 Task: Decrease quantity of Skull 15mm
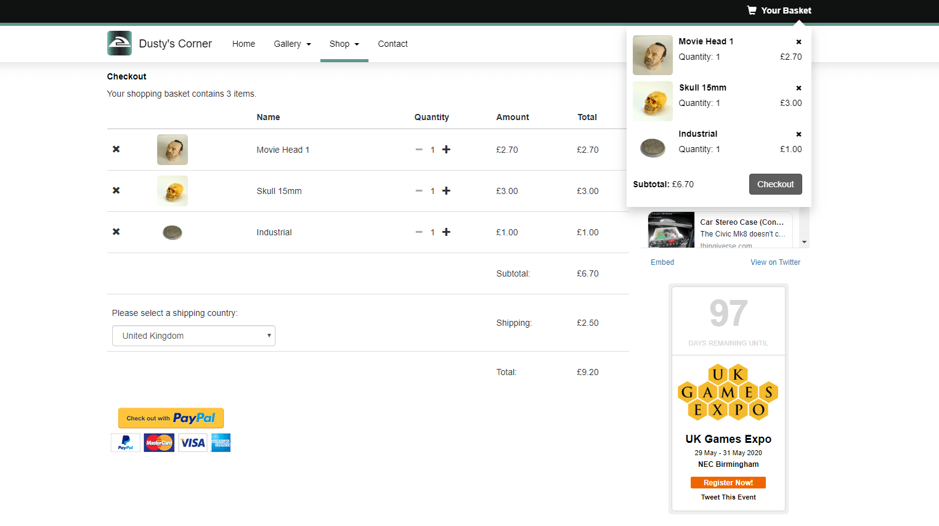tap(419, 191)
